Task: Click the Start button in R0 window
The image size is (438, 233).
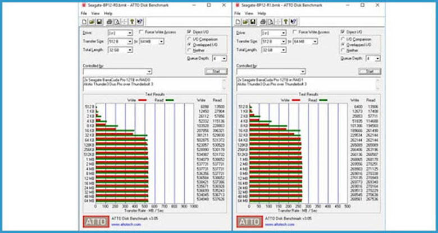Action: 216,71
